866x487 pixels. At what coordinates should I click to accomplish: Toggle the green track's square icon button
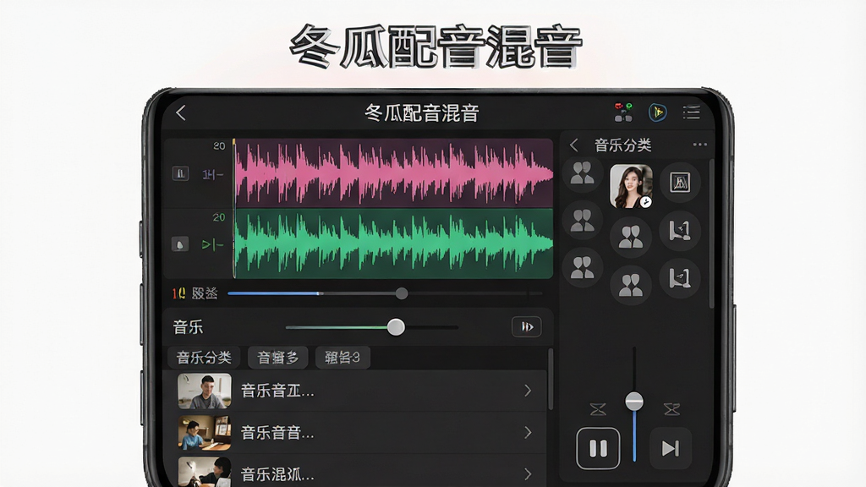180,244
